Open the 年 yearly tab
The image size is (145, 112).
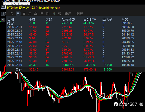[x=42, y=14]
